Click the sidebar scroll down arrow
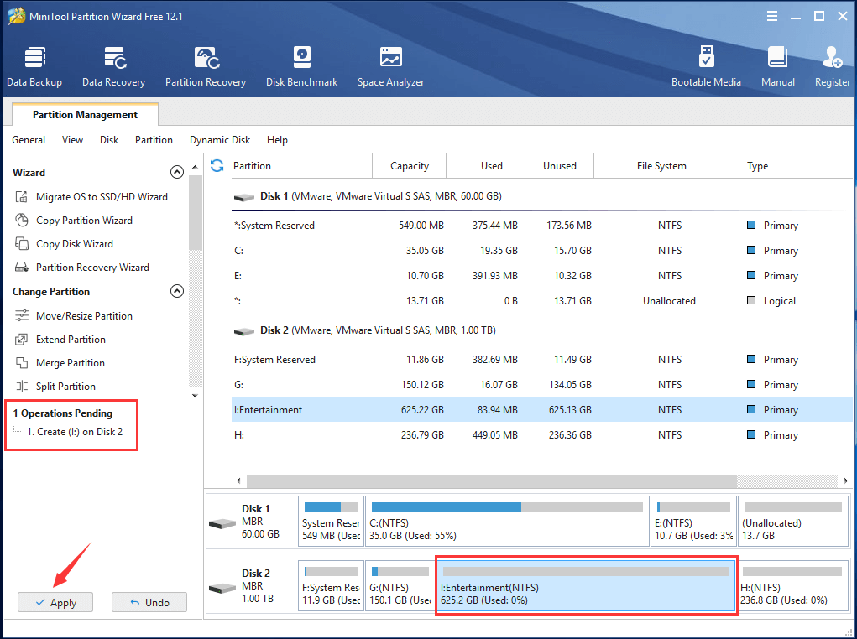 point(195,396)
